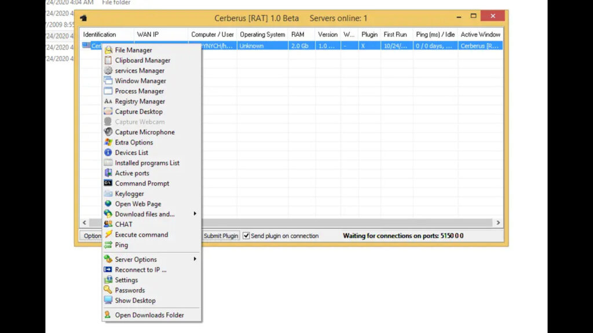Click the Capture Microphone icon
The image size is (593, 333).
[x=108, y=132]
